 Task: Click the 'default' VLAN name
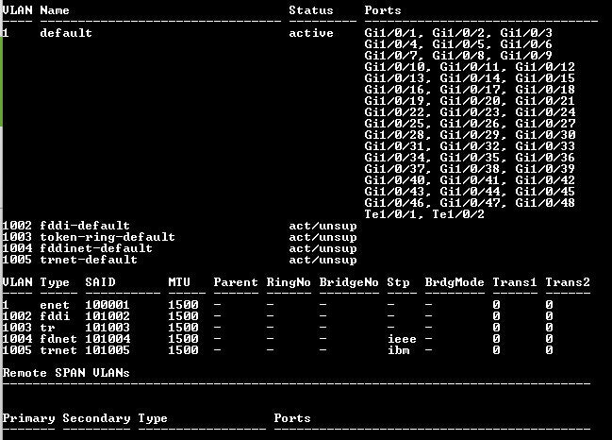[66, 33]
